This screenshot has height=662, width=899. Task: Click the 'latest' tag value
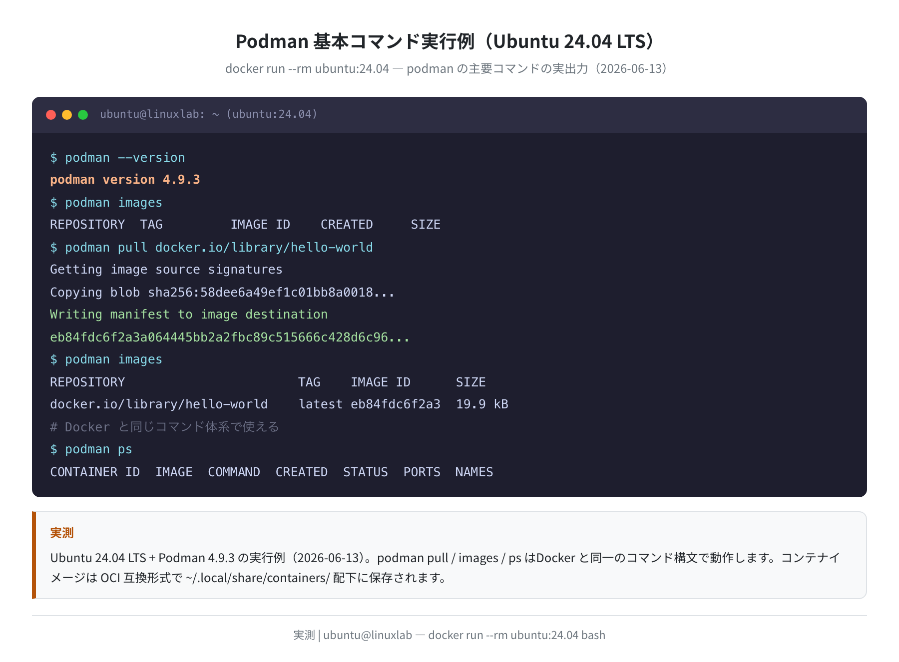[321, 404]
